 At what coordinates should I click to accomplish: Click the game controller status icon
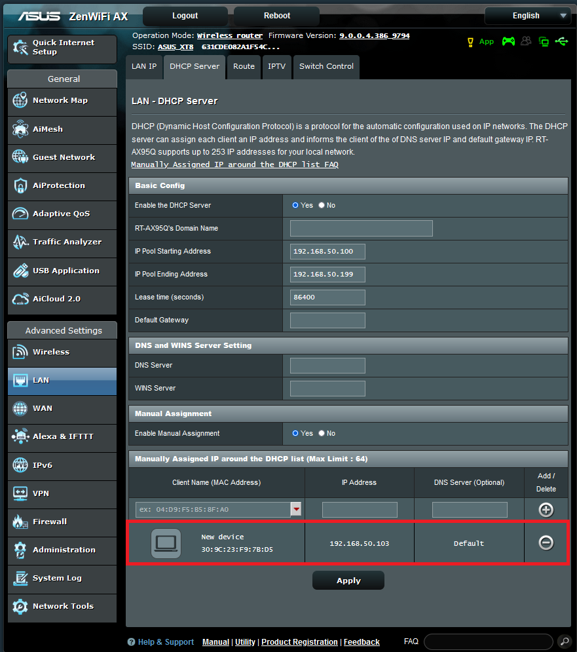pos(508,41)
